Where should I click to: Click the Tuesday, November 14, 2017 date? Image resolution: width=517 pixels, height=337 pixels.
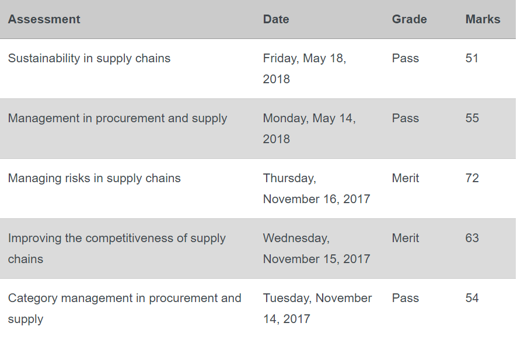[317, 308]
